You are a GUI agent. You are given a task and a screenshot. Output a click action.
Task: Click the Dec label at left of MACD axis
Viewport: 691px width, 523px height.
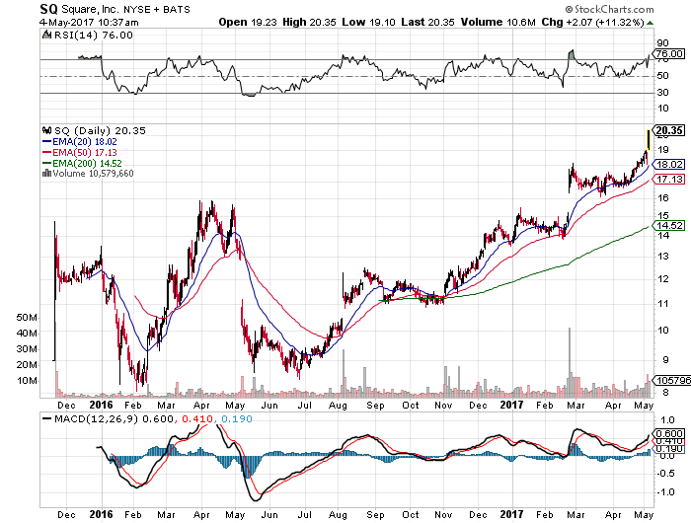pyautogui.click(x=66, y=515)
